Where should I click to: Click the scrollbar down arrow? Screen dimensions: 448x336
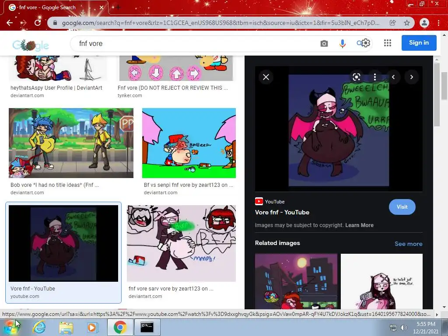444,307
